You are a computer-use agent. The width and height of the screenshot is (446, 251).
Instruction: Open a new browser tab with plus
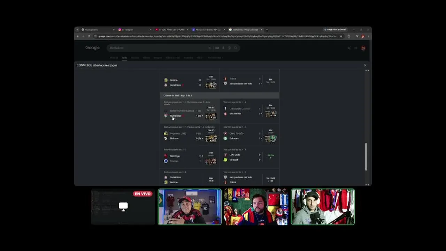point(267,30)
